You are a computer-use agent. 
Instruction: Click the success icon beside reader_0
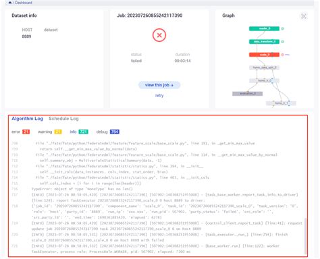pyautogui.click(x=283, y=28)
